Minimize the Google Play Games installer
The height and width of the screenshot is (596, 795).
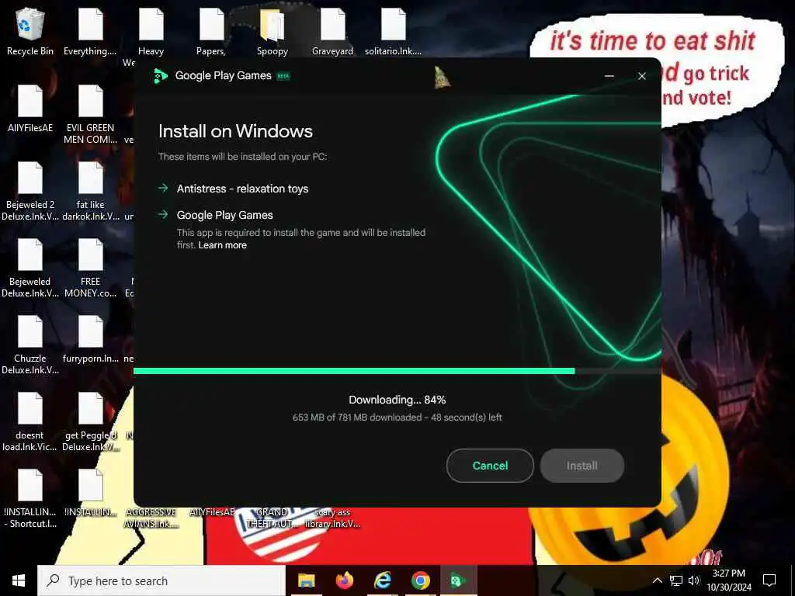pyautogui.click(x=609, y=76)
